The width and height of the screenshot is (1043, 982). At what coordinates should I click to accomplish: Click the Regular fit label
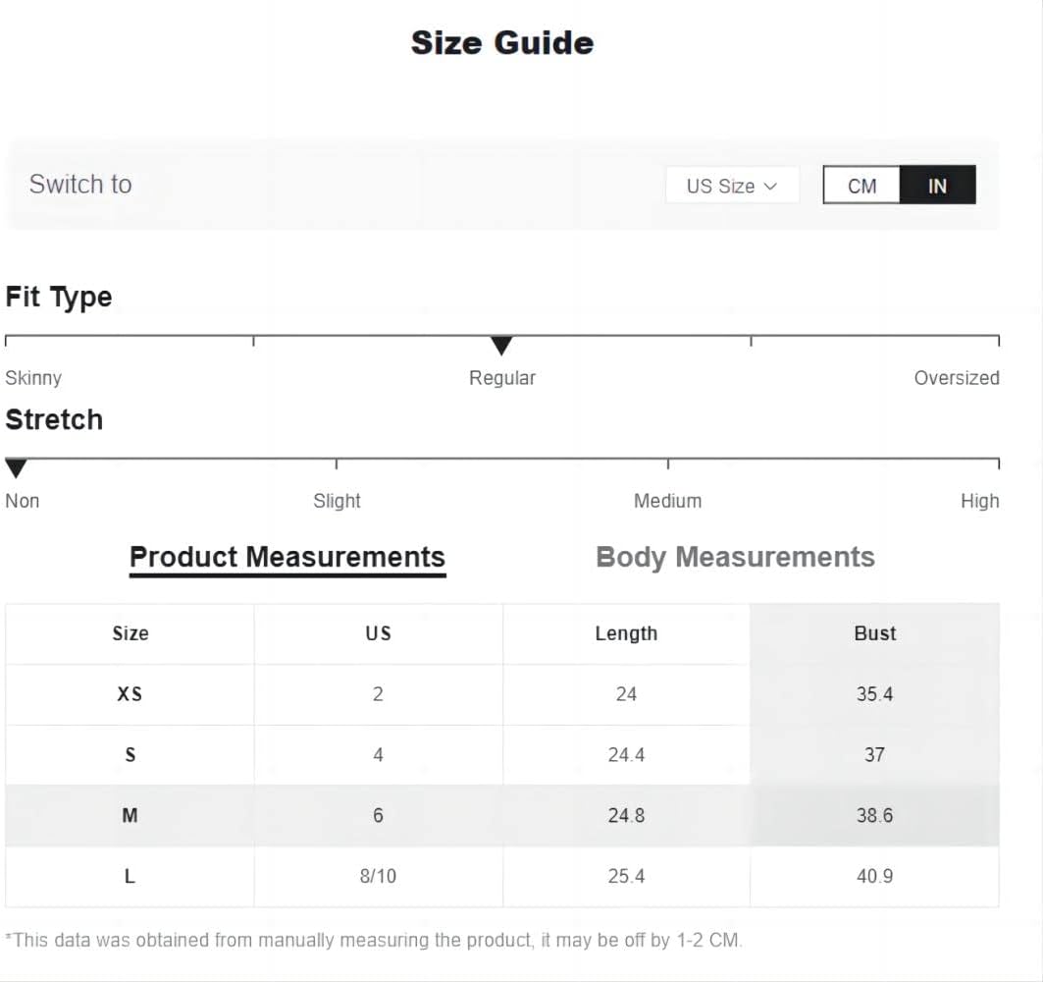(502, 378)
